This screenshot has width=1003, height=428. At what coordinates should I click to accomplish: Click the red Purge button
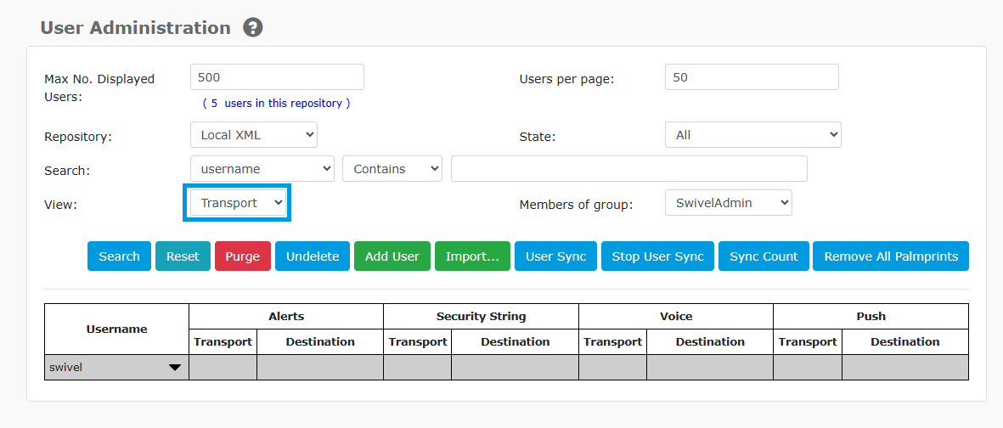tap(242, 256)
